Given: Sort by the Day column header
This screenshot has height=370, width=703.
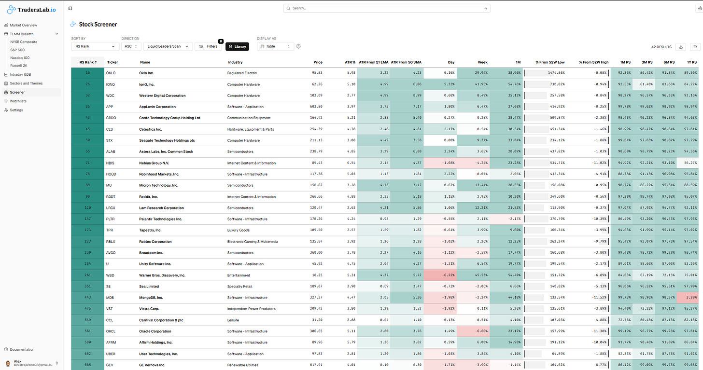Looking at the screenshot, I should (x=451, y=62).
